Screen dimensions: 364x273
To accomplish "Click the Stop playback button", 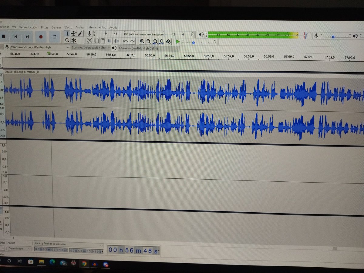I will [3, 36].
